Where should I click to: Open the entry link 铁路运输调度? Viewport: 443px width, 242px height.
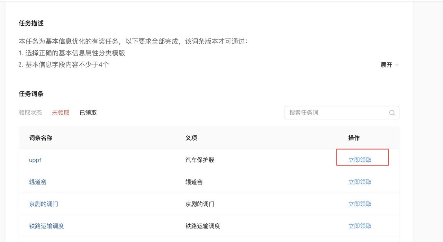pyautogui.click(x=46, y=226)
